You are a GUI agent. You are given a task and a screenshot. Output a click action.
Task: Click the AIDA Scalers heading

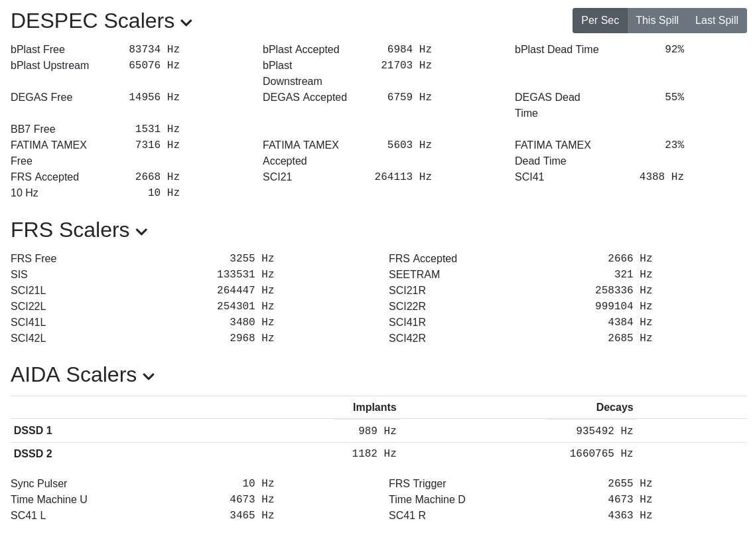click(x=74, y=375)
